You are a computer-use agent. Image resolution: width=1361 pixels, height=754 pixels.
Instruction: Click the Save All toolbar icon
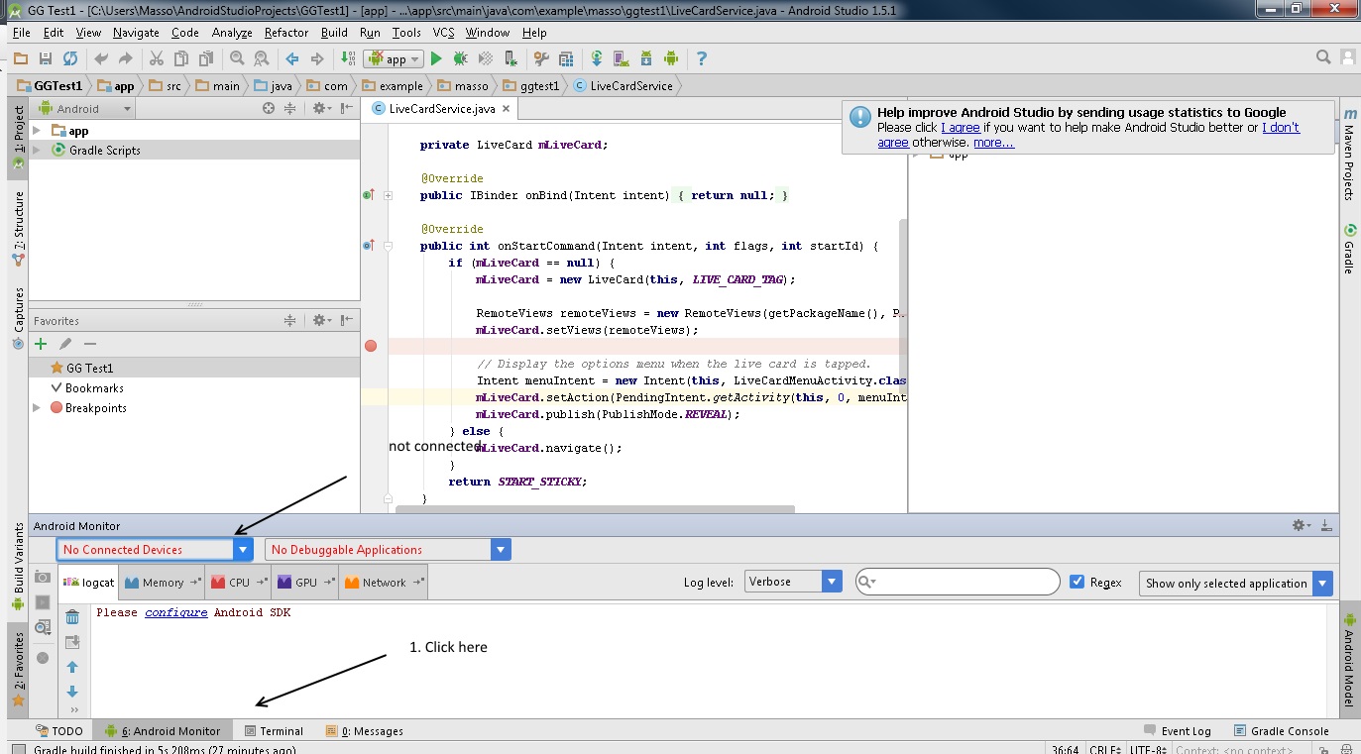(x=46, y=59)
